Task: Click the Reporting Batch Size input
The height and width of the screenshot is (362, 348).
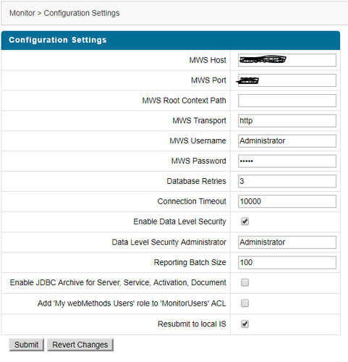Action: click(287, 263)
